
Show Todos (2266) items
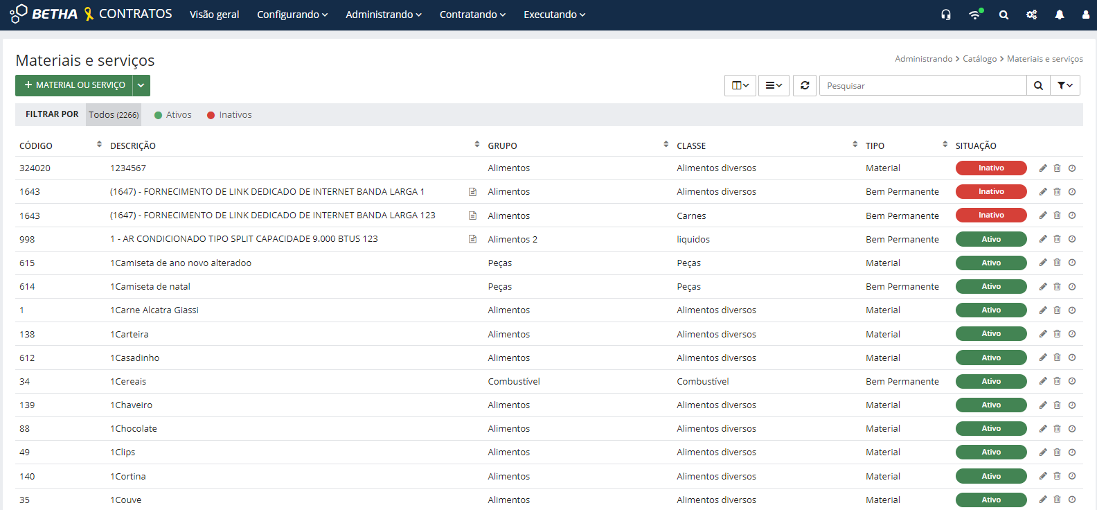pos(114,115)
